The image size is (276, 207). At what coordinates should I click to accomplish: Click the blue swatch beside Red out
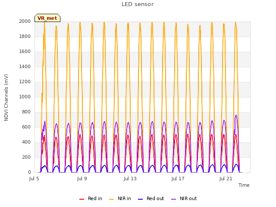coord(140,199)
